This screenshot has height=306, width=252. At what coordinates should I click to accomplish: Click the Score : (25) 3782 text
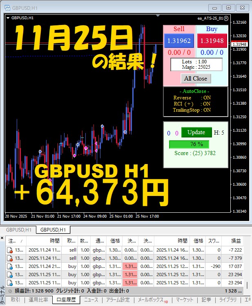pos(195,153)
